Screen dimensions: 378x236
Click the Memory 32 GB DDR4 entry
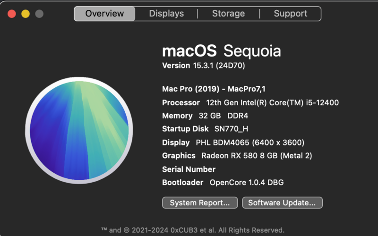pyautogui.click(x=205, y=116)
